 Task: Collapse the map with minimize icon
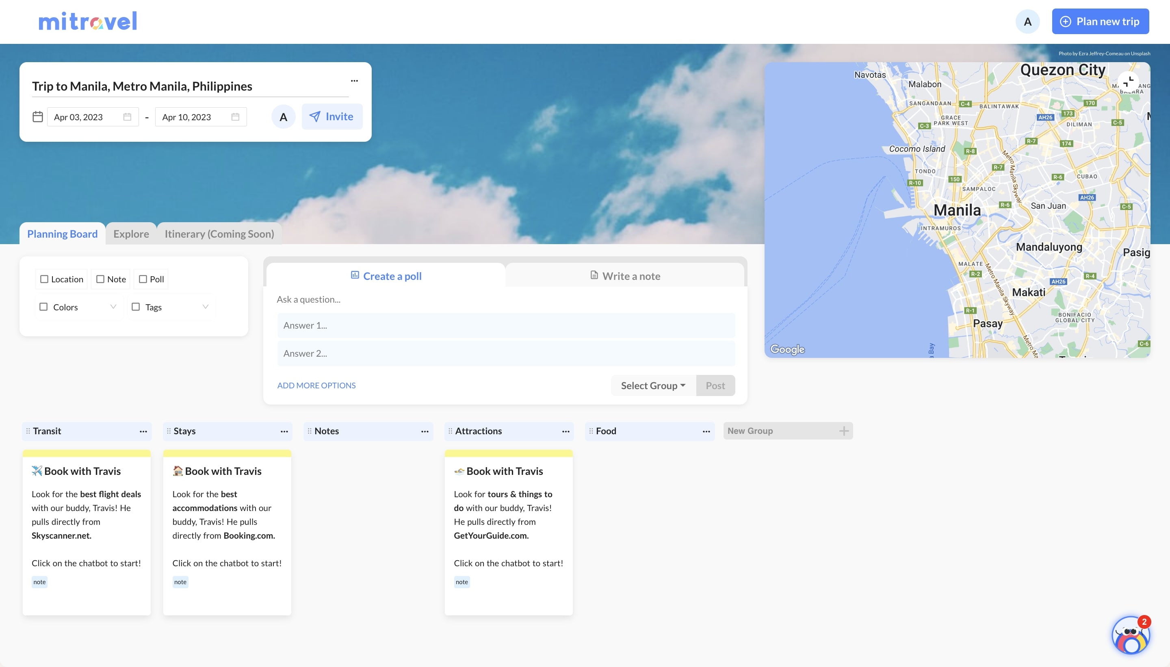1128,82
